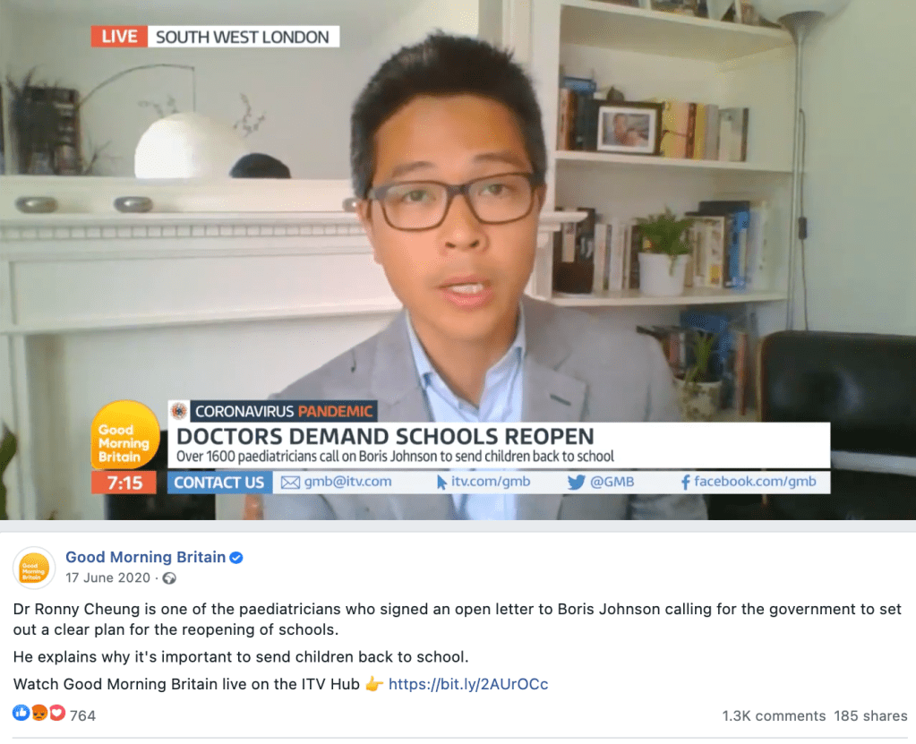The image size is (916, 744).
Task: Click the LIVE badge on the video
Action: [x=119, y=37]
